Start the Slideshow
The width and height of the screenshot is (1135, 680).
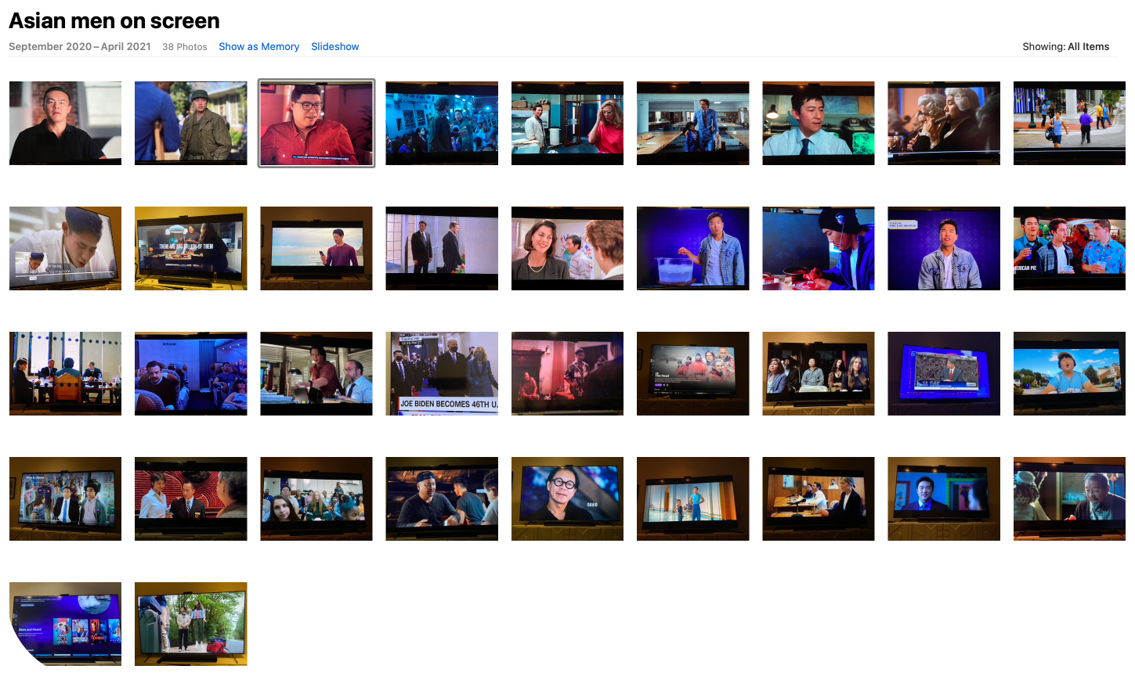[334, 47]
